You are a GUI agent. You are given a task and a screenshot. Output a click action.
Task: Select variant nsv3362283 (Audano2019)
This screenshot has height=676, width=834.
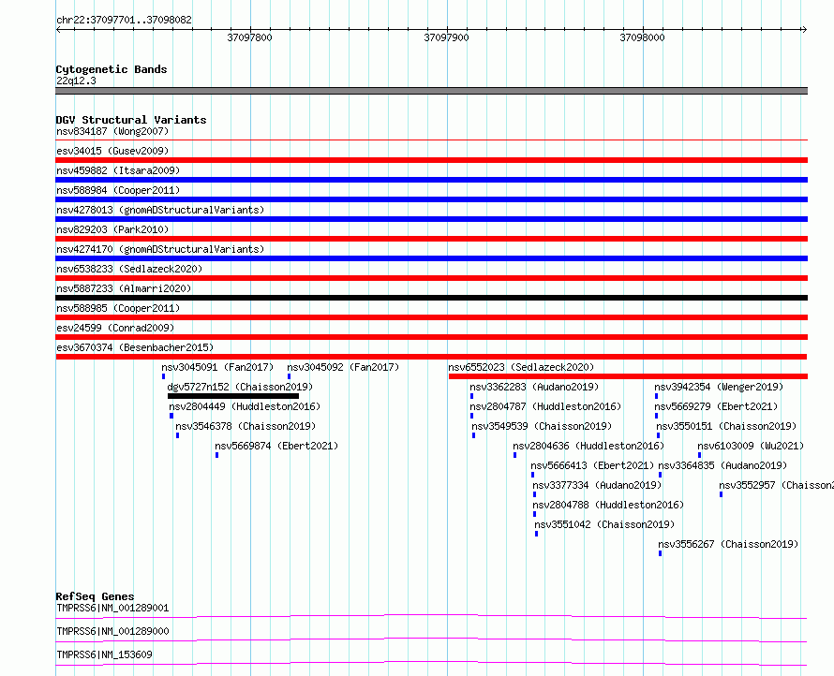(x=534, y=387)
